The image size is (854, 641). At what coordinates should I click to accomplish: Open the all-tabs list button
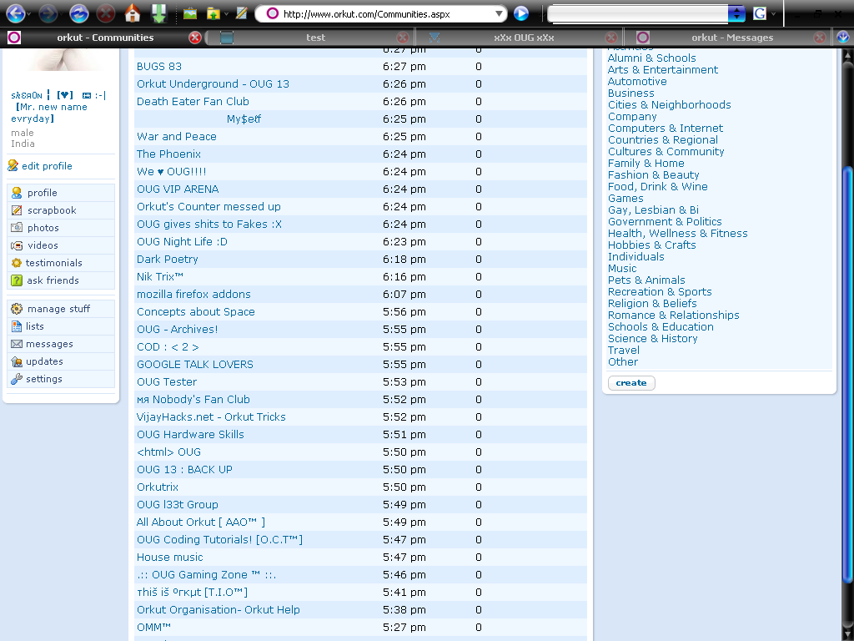tap(843, 38)
